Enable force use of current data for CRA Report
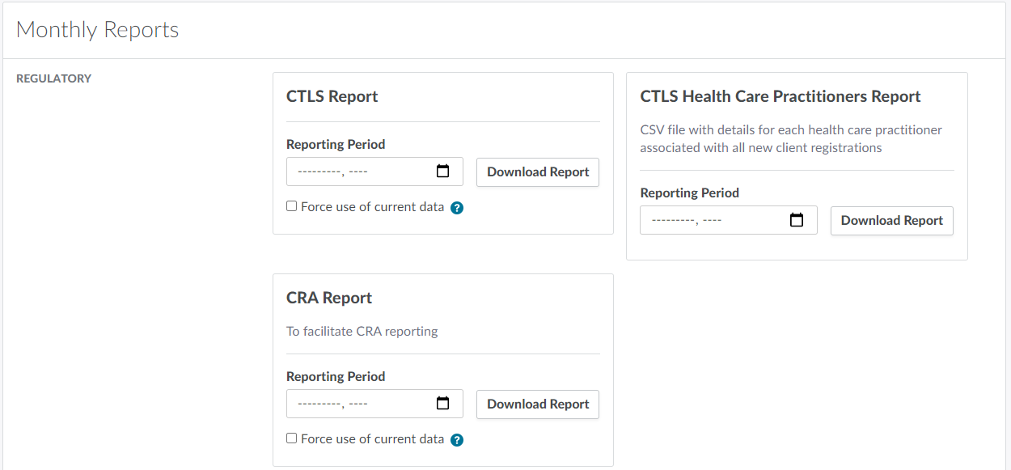Viewport: 1011px width, 470px height. point(292,438)
